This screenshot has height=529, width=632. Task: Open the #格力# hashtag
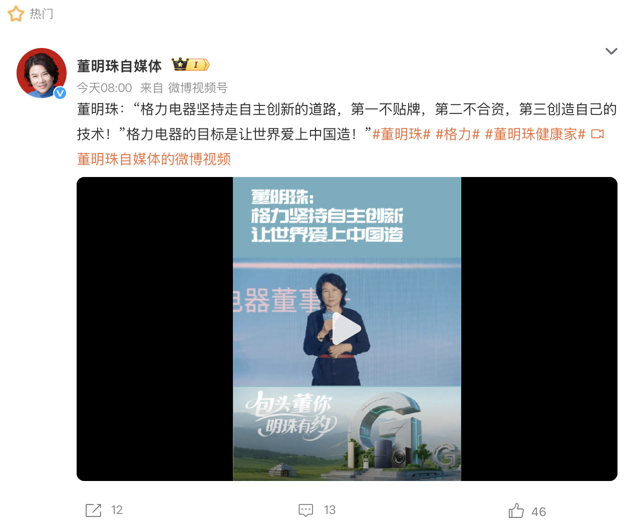click(458, 134)
